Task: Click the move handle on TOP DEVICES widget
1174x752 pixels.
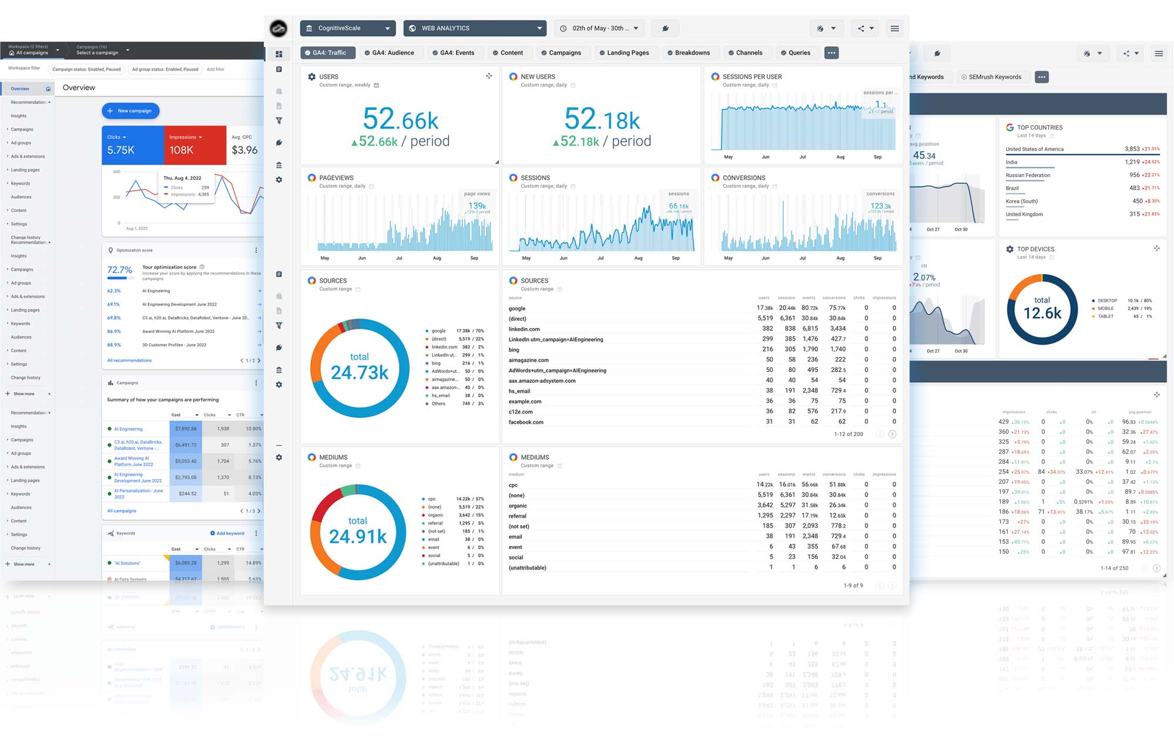Action: coord(1156,248)
